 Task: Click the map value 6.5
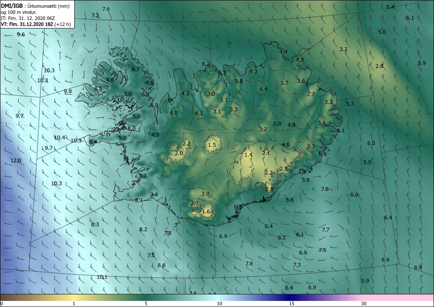pyautogui.click(x=222, y=73)
